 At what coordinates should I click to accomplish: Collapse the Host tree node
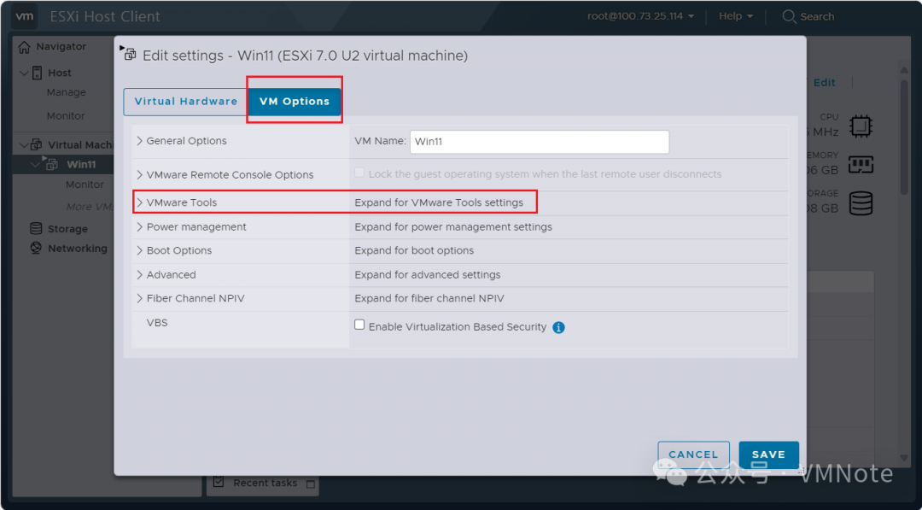click(24, 73)
